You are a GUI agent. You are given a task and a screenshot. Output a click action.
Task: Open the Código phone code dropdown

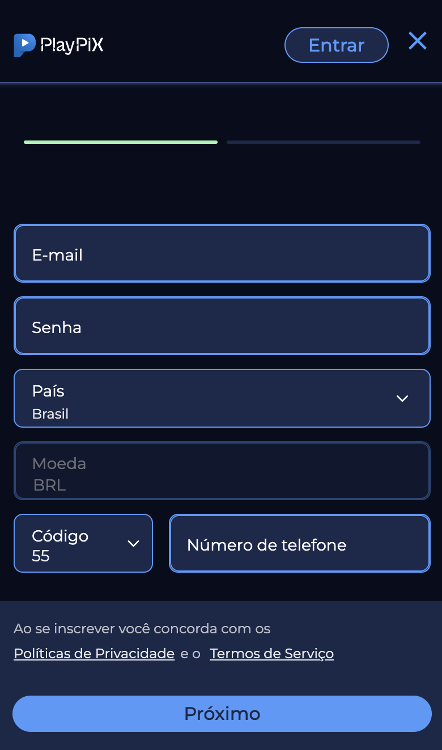pyautogui.click(x=83, y=543)
